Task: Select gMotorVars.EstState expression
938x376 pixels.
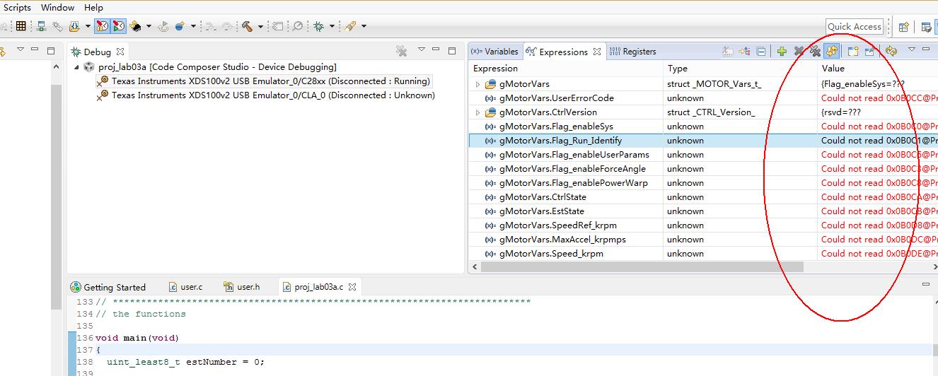Action: click(541, 211)
